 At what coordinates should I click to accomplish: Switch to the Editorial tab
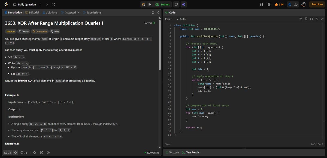[32, 13]
